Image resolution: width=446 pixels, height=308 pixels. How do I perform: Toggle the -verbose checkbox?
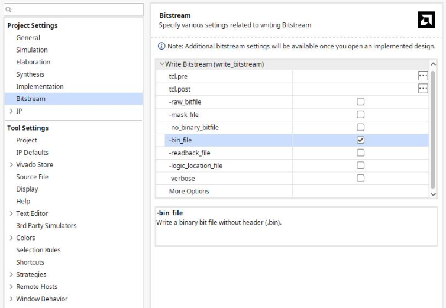click(360, 179)
